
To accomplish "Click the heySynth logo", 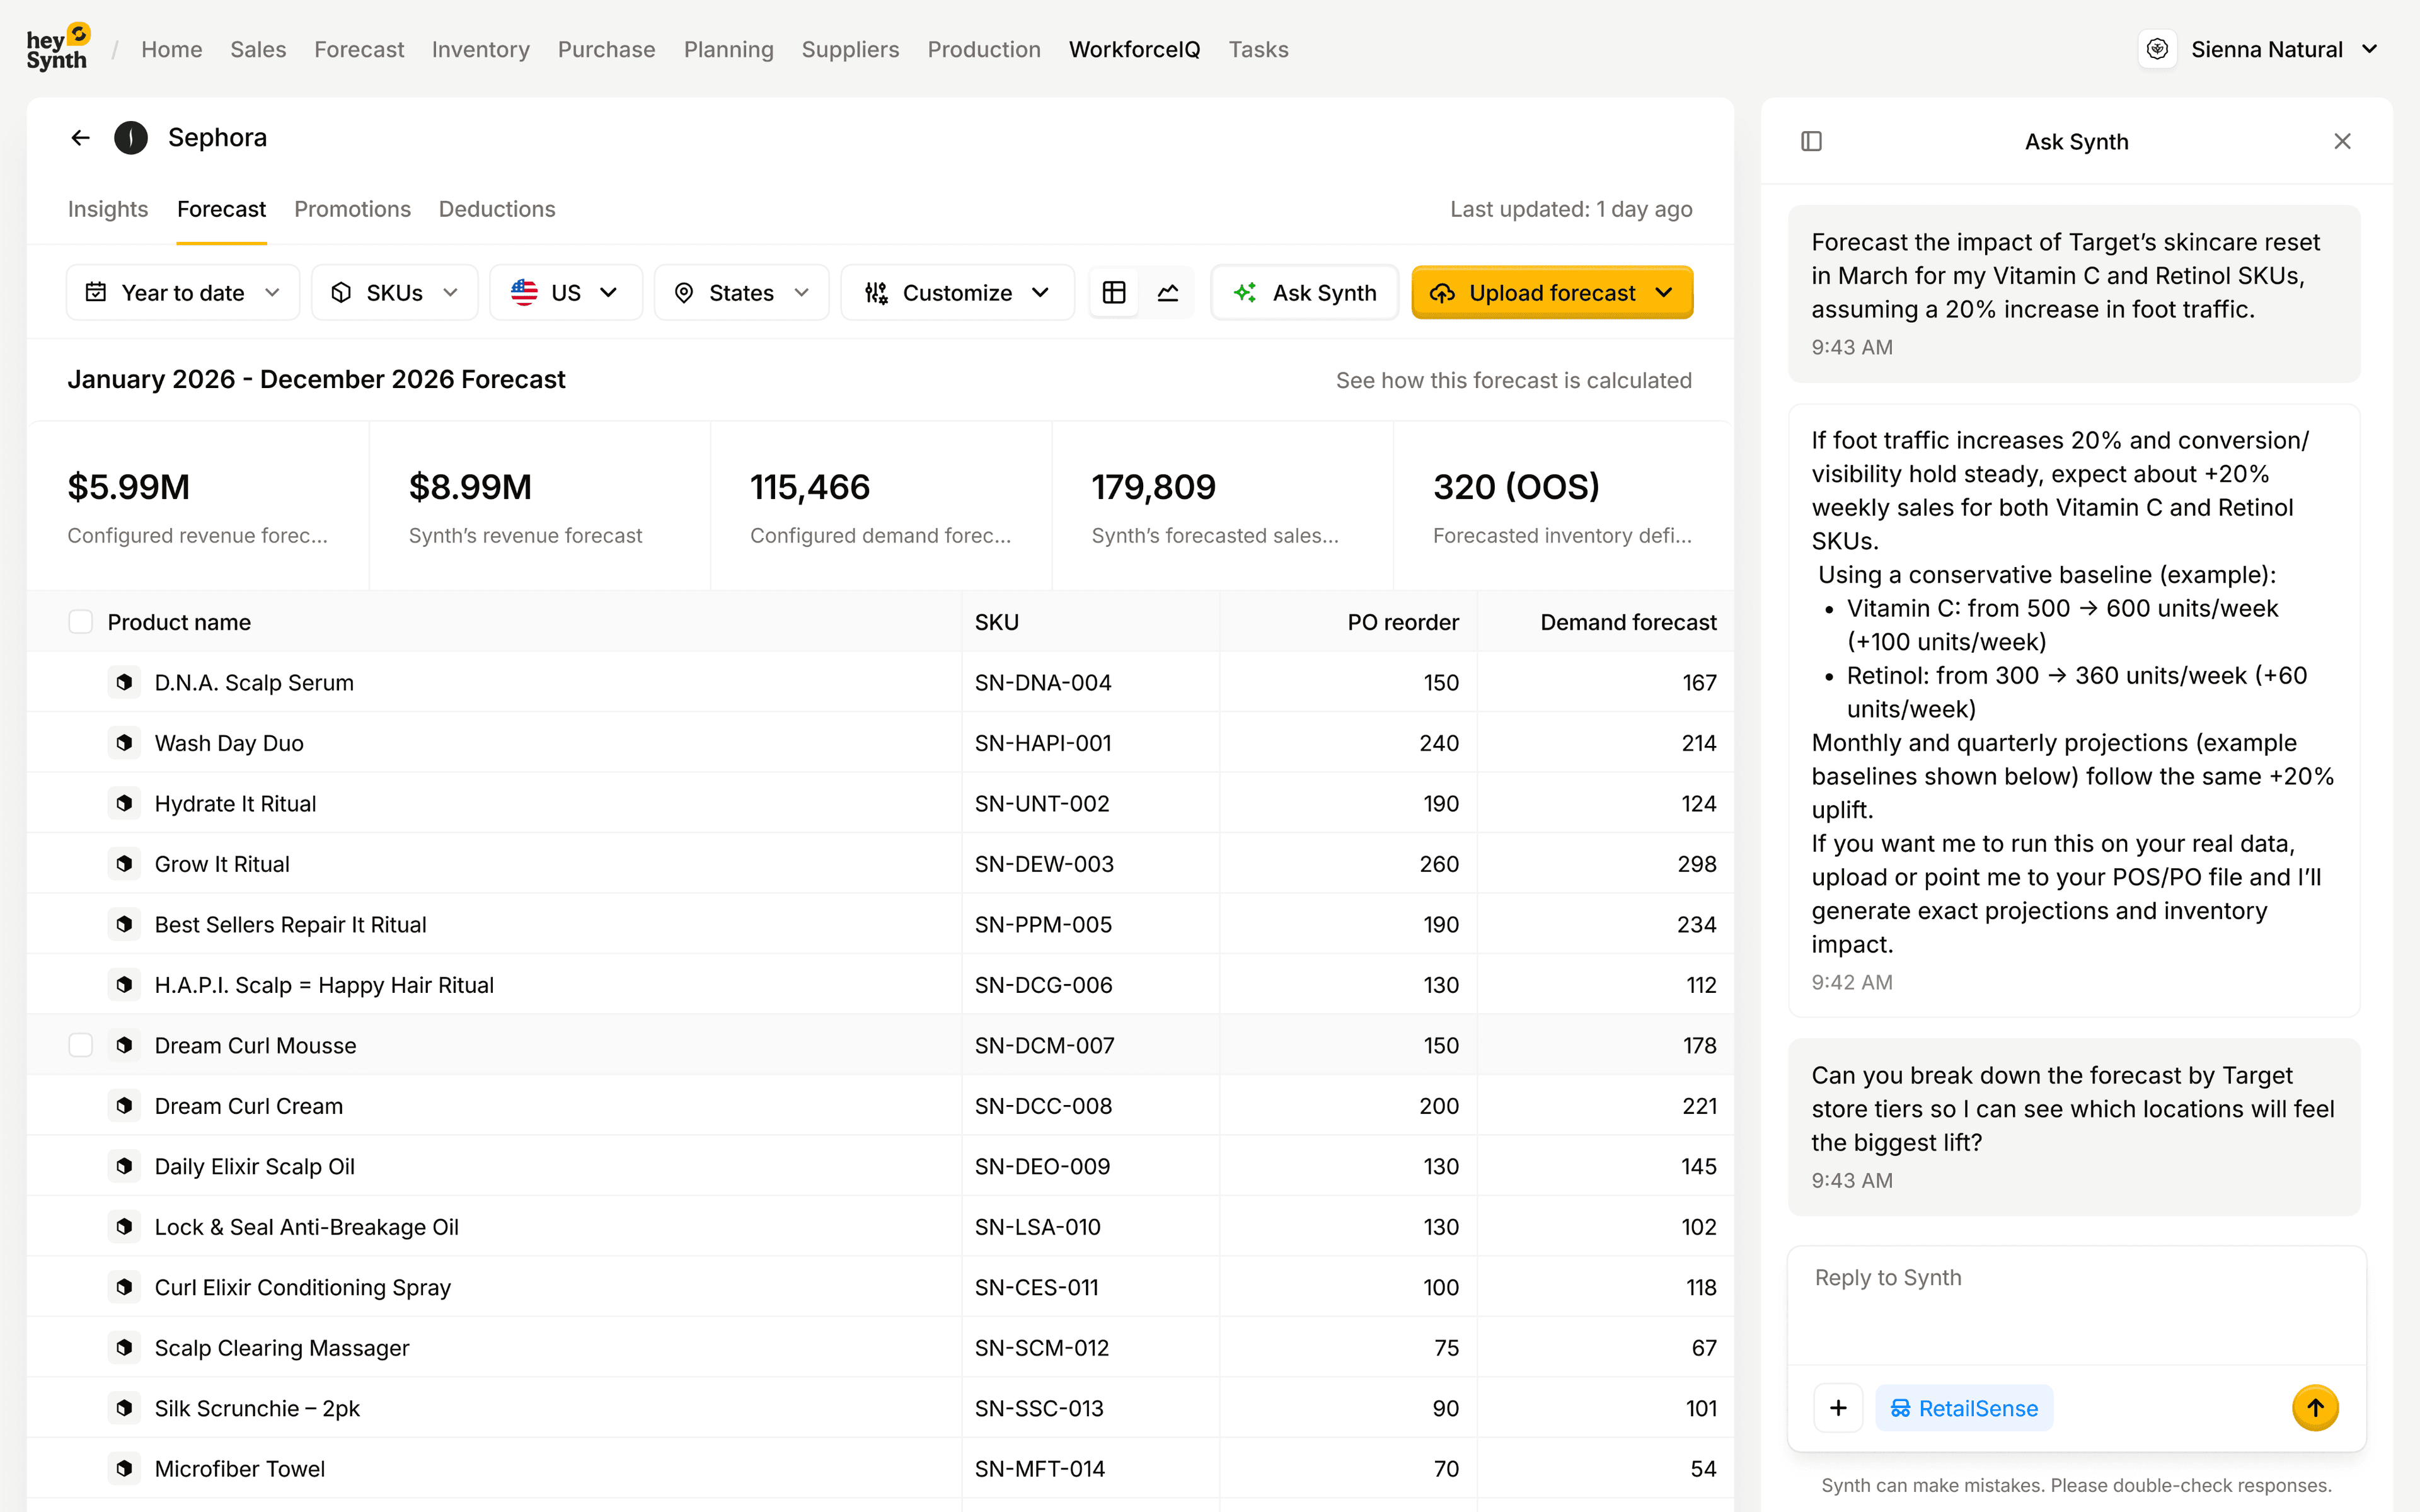I will click(x=58, y=48).
